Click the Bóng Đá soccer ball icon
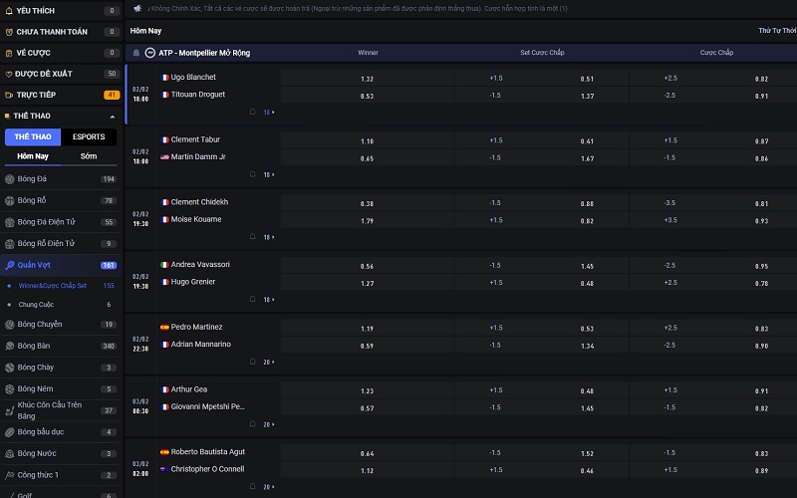Image resolution: width=797 pixels, height=498 pixels. click(x=10, y=179)
